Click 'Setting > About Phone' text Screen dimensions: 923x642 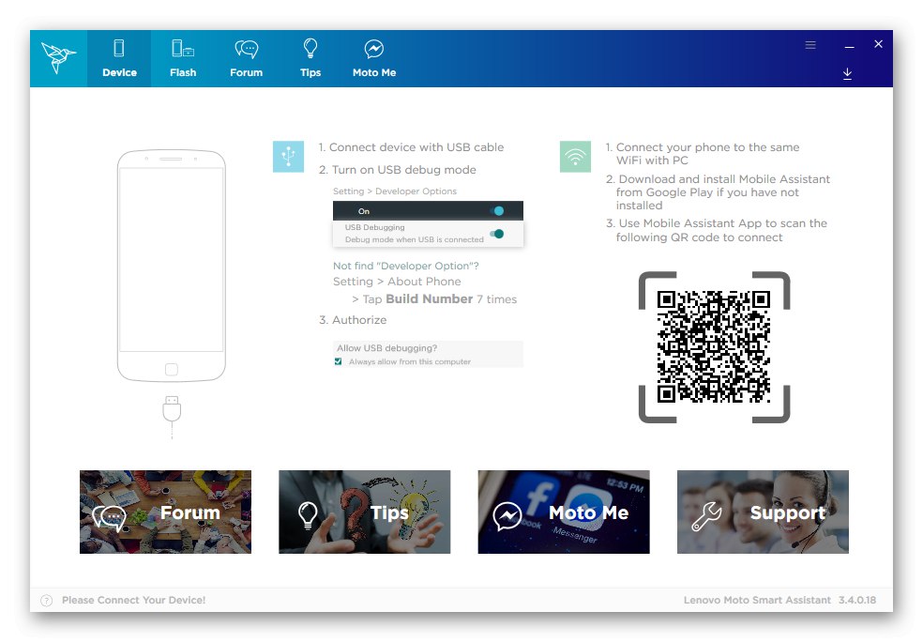click(397, 282)
